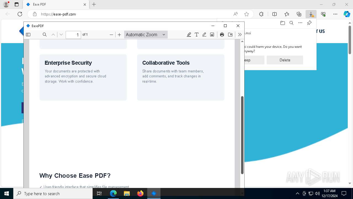This screenshot has height=199, width=353.
Task: Select the add text tool
Action: [197, 35]
